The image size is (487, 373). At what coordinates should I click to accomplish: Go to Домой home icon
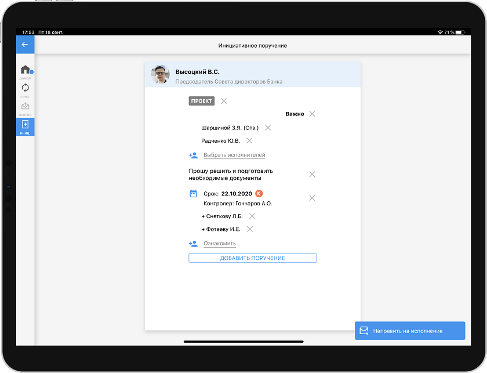point(25,70)
